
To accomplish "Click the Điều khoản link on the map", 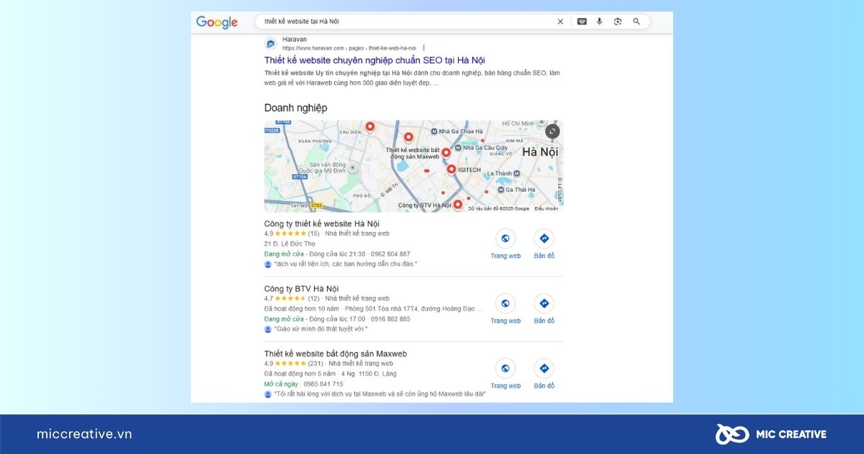I will click(x=546, y=208).
